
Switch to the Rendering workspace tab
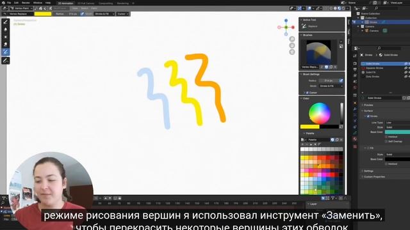(122, 3)
